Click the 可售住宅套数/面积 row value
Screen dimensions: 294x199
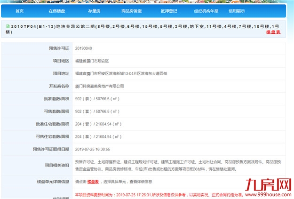(x=98, y=136)
